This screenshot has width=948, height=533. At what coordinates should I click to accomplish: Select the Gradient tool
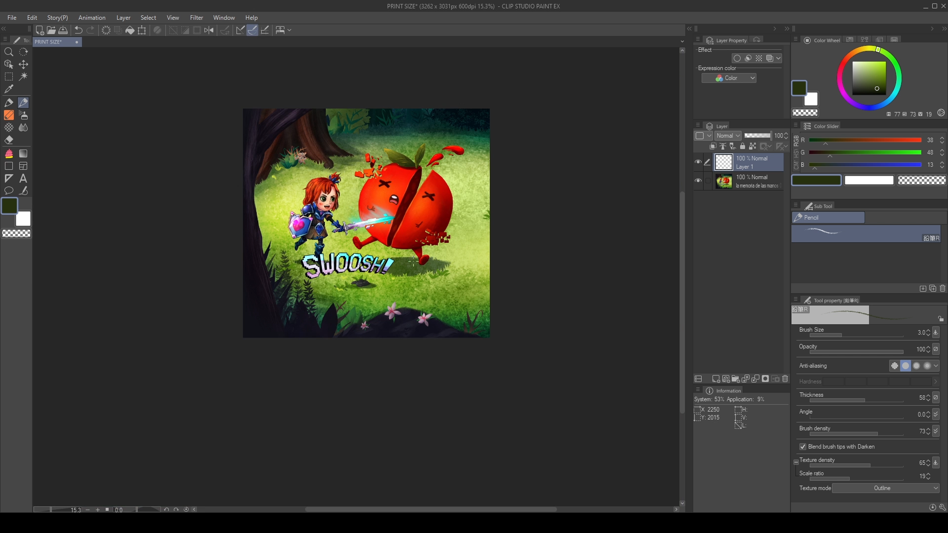[x=23, y=153]
